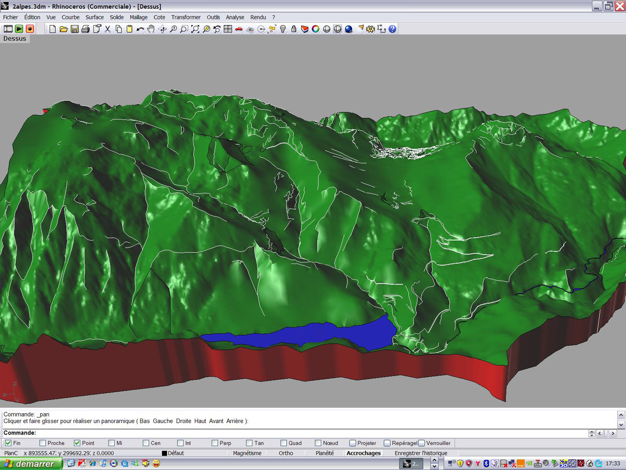This screenshot has height=470, width=626.
Task: Open the Options gear icon
Action: point(371,29)
